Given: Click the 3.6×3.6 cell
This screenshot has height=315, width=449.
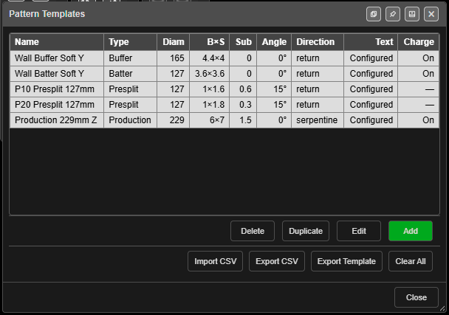Looking at the screenshot, I should click(209, 74).
